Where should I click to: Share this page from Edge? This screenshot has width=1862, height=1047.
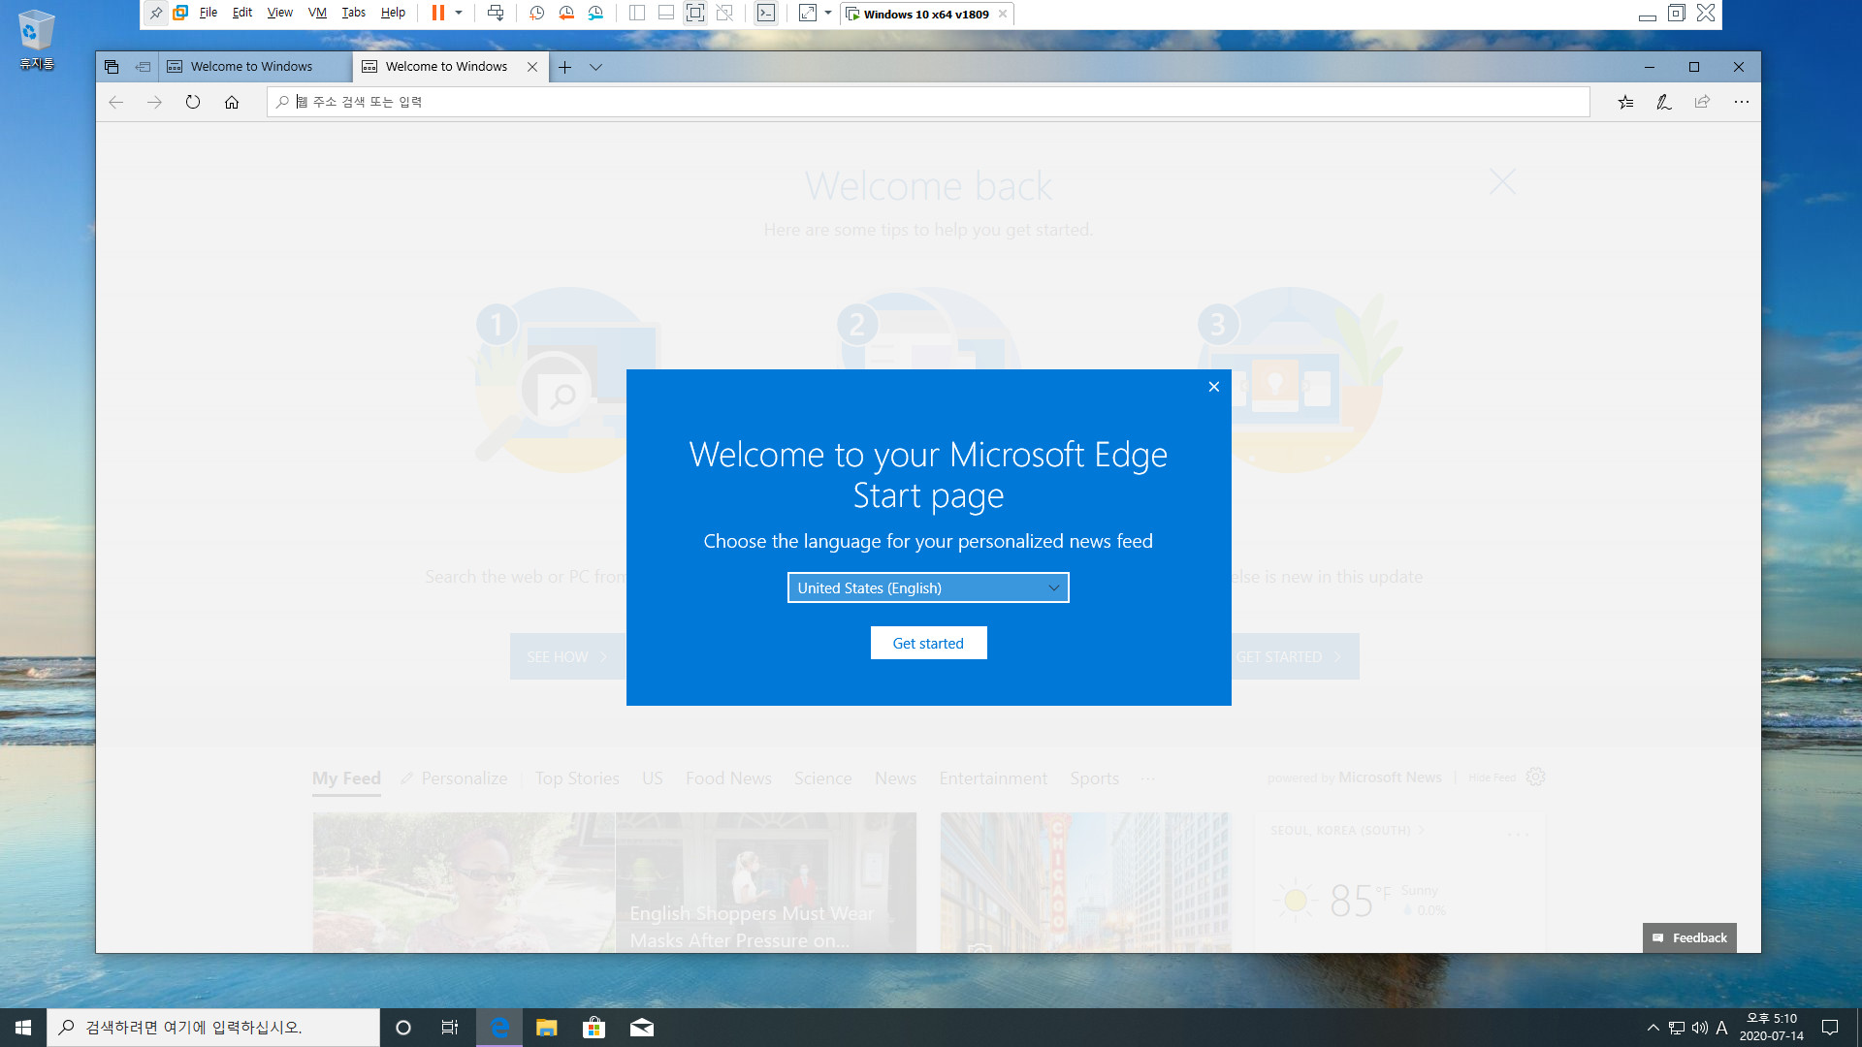(1702, 102)
